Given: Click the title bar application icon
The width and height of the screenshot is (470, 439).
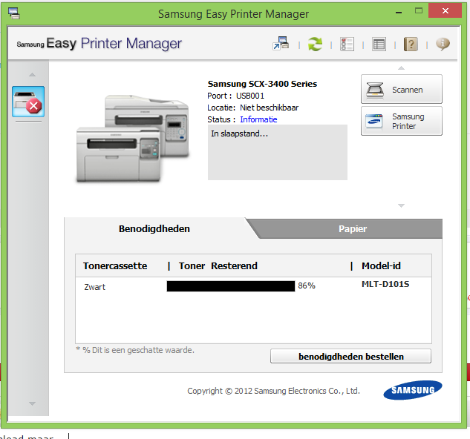Looking at the screenshot, I should 14,13.
